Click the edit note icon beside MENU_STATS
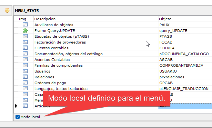Screen dimensions: 212x128 [7, 11]
